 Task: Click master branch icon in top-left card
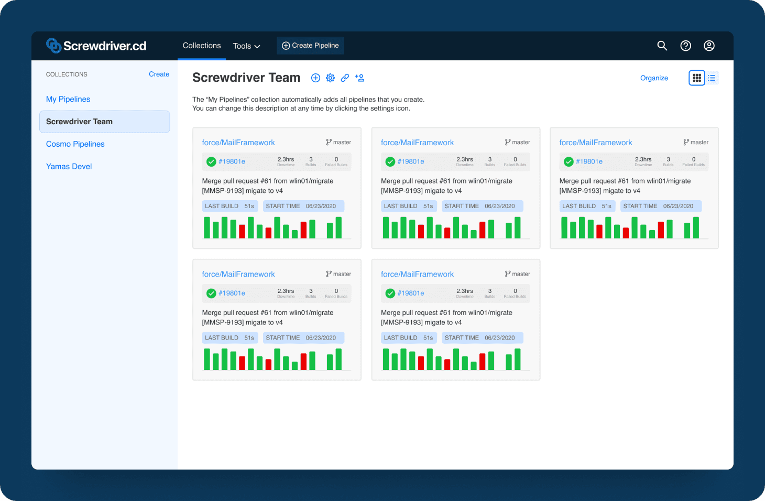(329, 142)
